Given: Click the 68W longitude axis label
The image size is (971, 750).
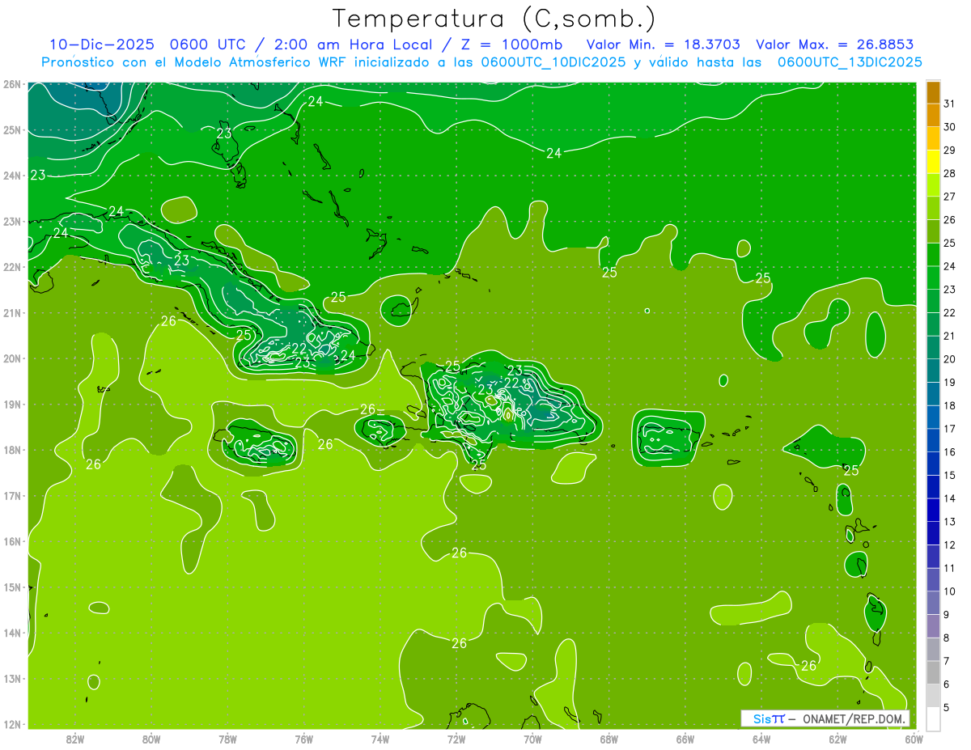Looking at the screenshot, I should pyautogui.click(x=609, y=738).
